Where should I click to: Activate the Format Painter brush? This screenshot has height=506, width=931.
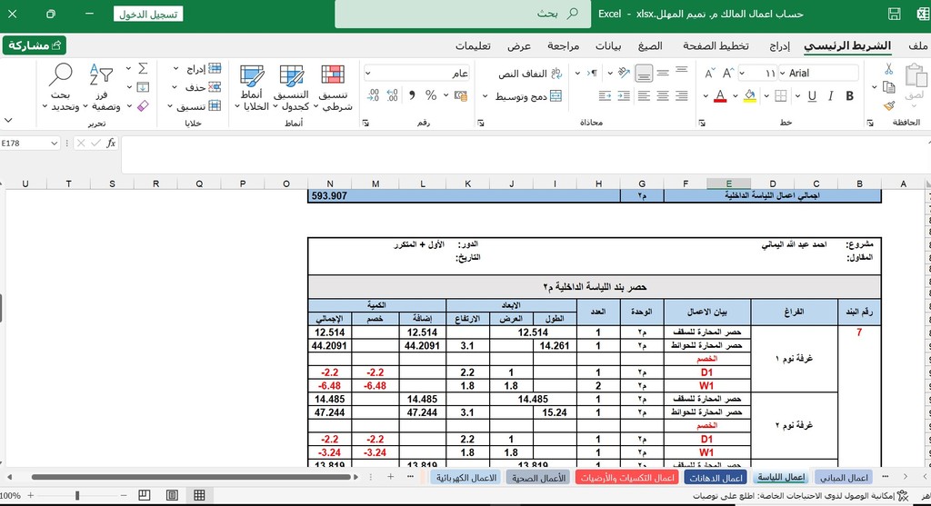tap(888, 106)
